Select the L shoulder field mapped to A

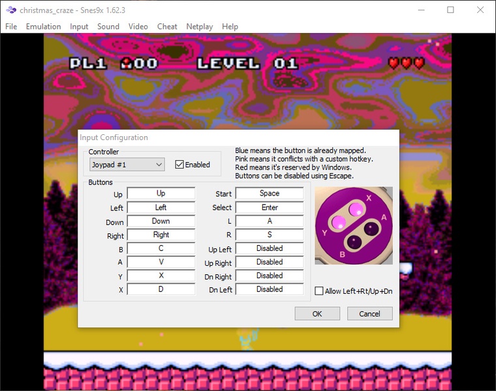269,221
